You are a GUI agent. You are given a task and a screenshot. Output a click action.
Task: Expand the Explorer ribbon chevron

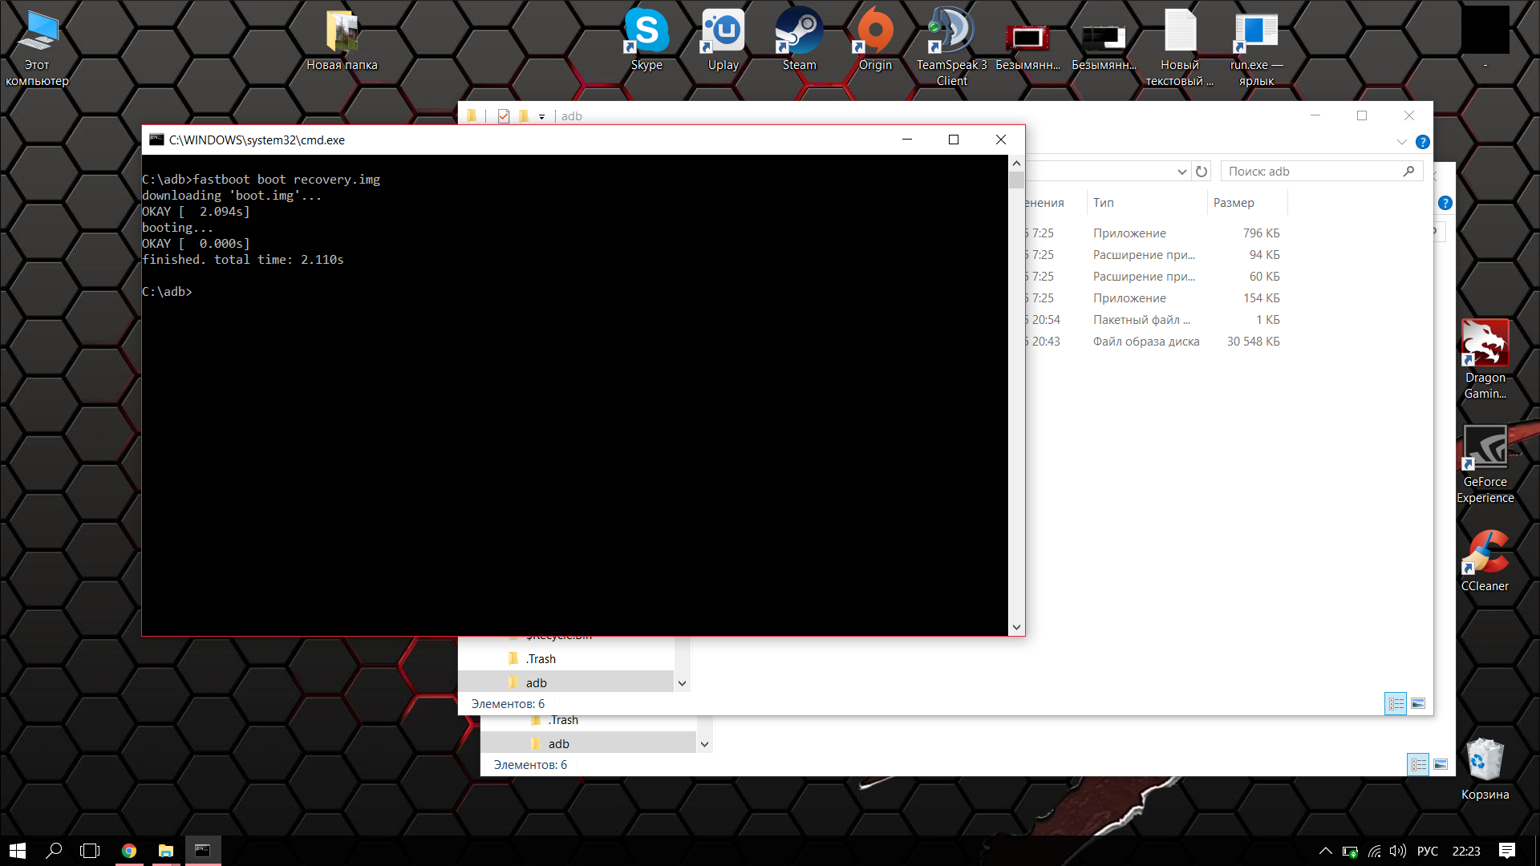[x=1401, y=142]
